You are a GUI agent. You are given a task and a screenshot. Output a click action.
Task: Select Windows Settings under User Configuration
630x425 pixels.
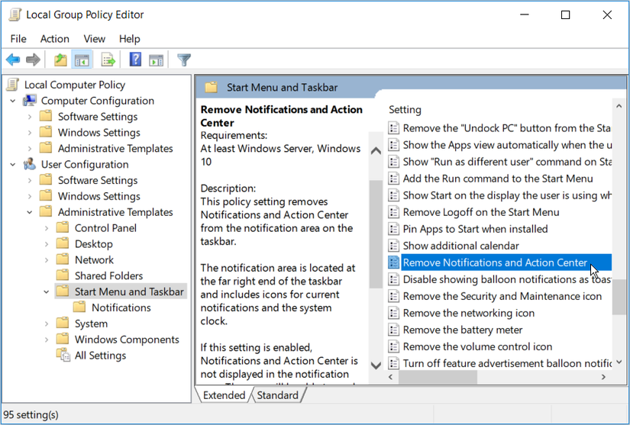pyautogui.click(x=99, y=196)
